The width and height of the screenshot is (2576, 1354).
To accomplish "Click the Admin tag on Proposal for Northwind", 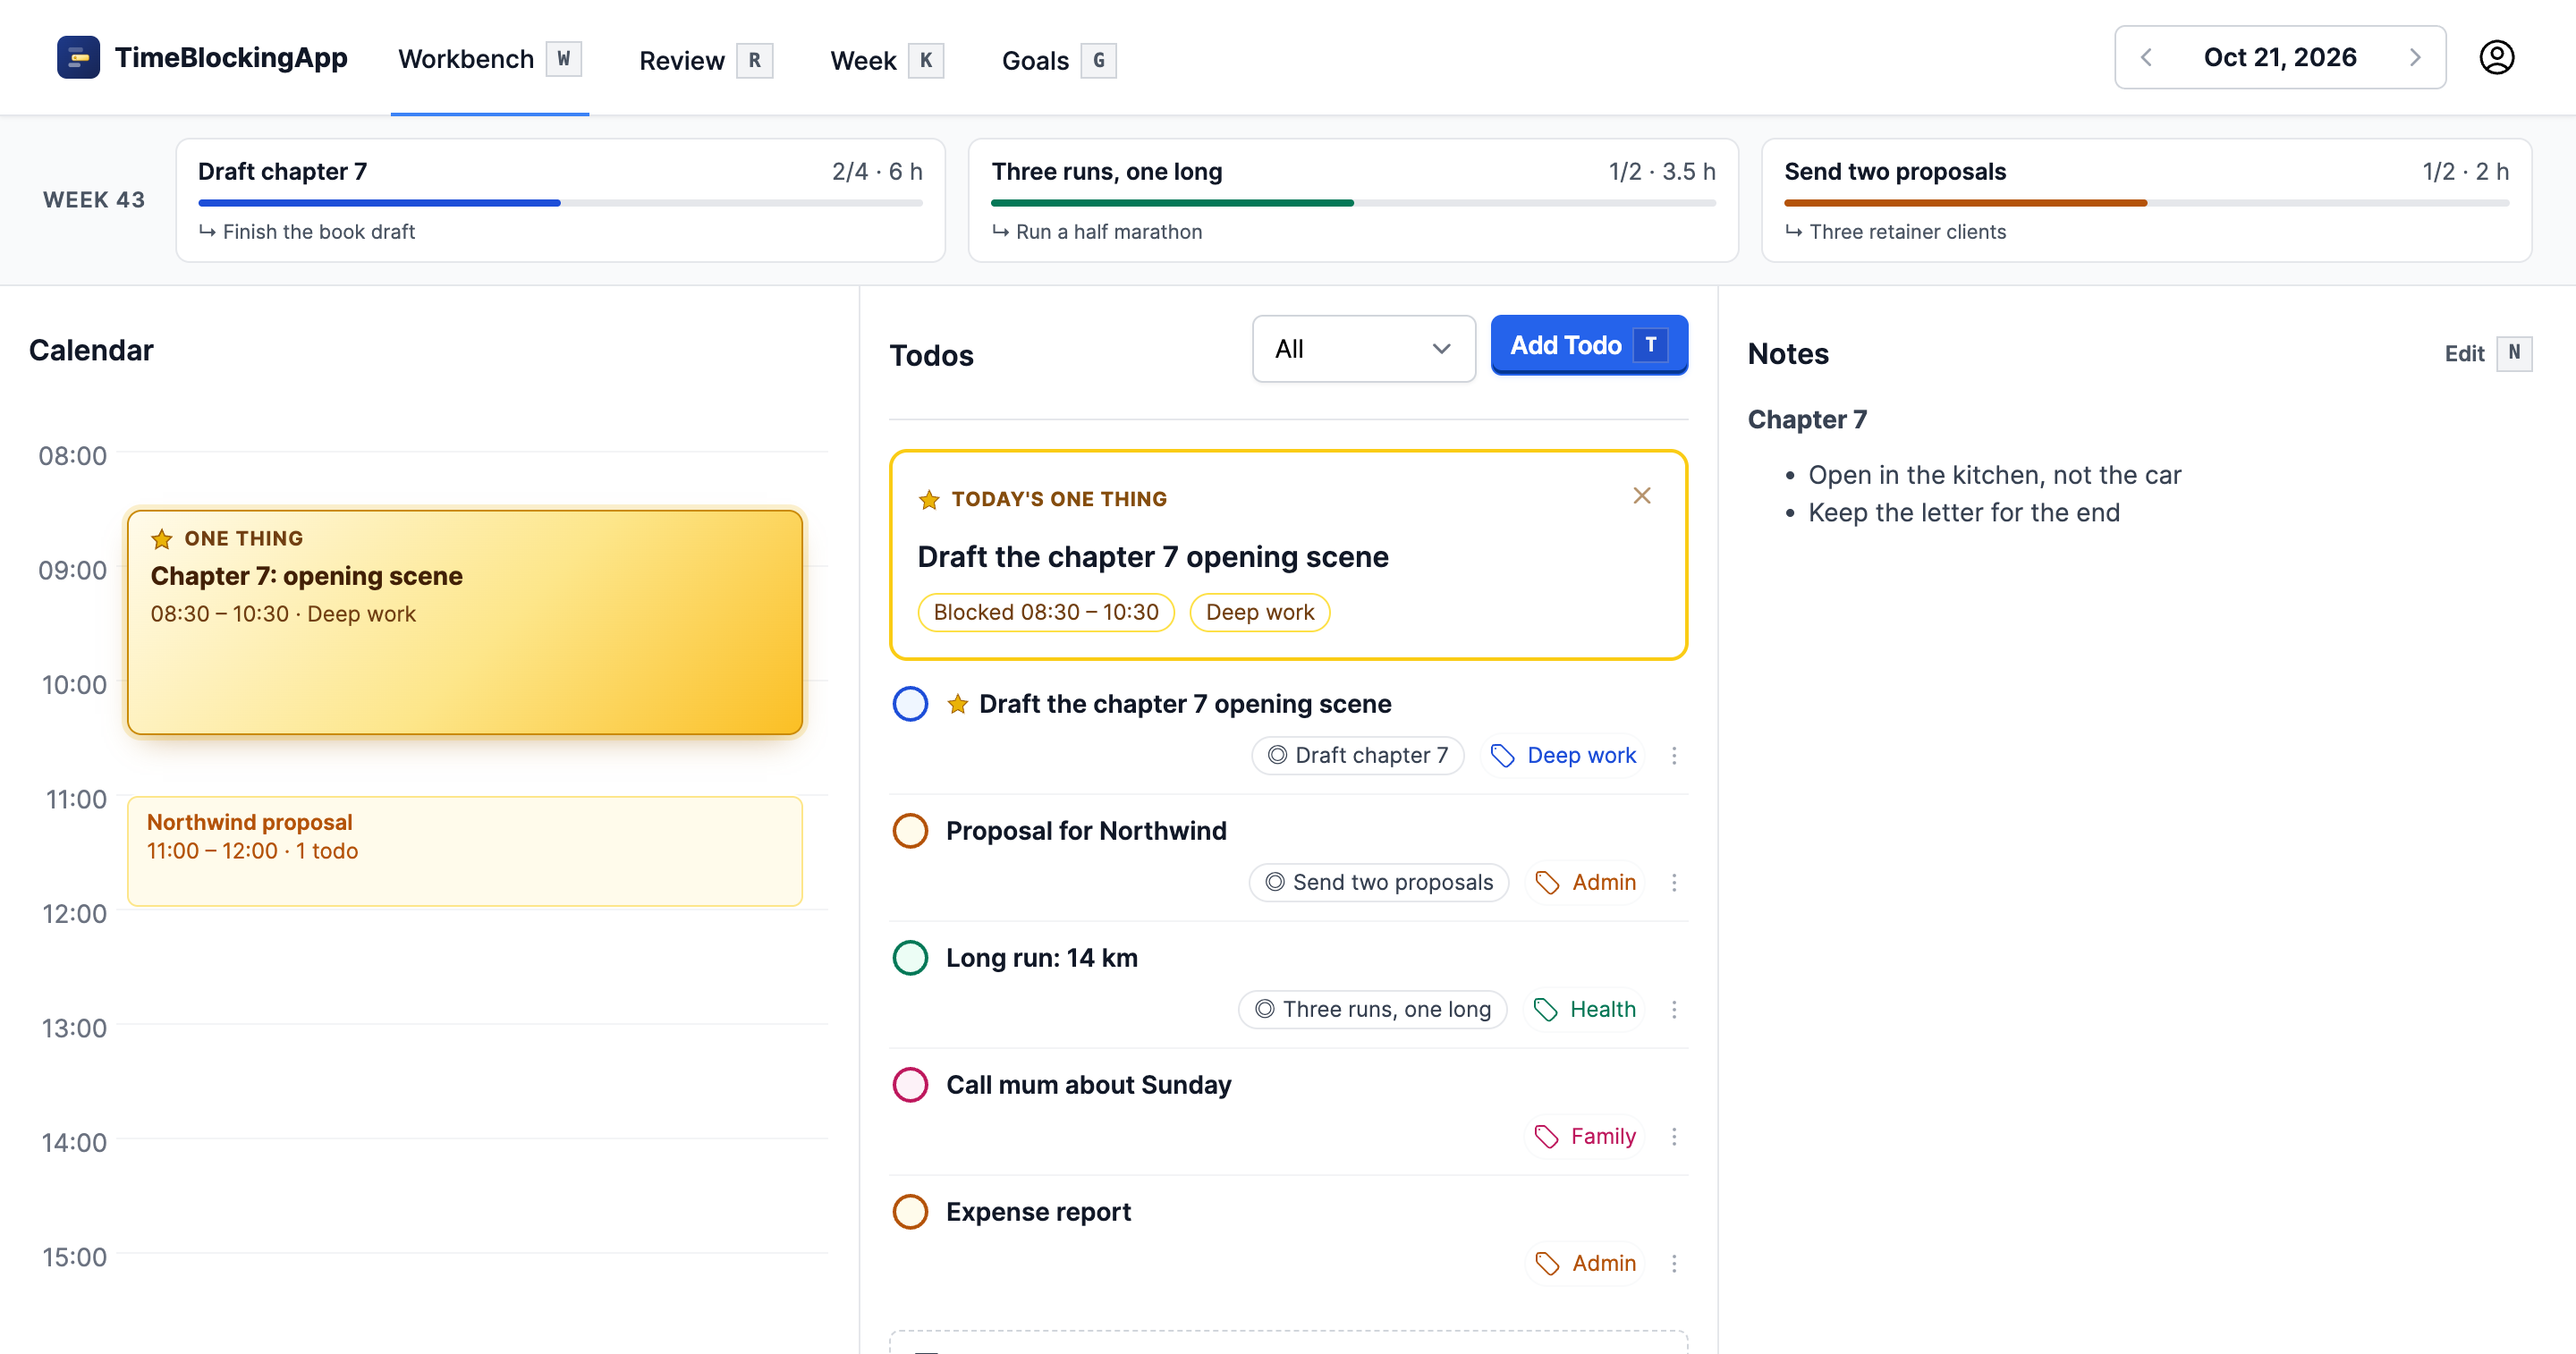I will point(1585,882).
